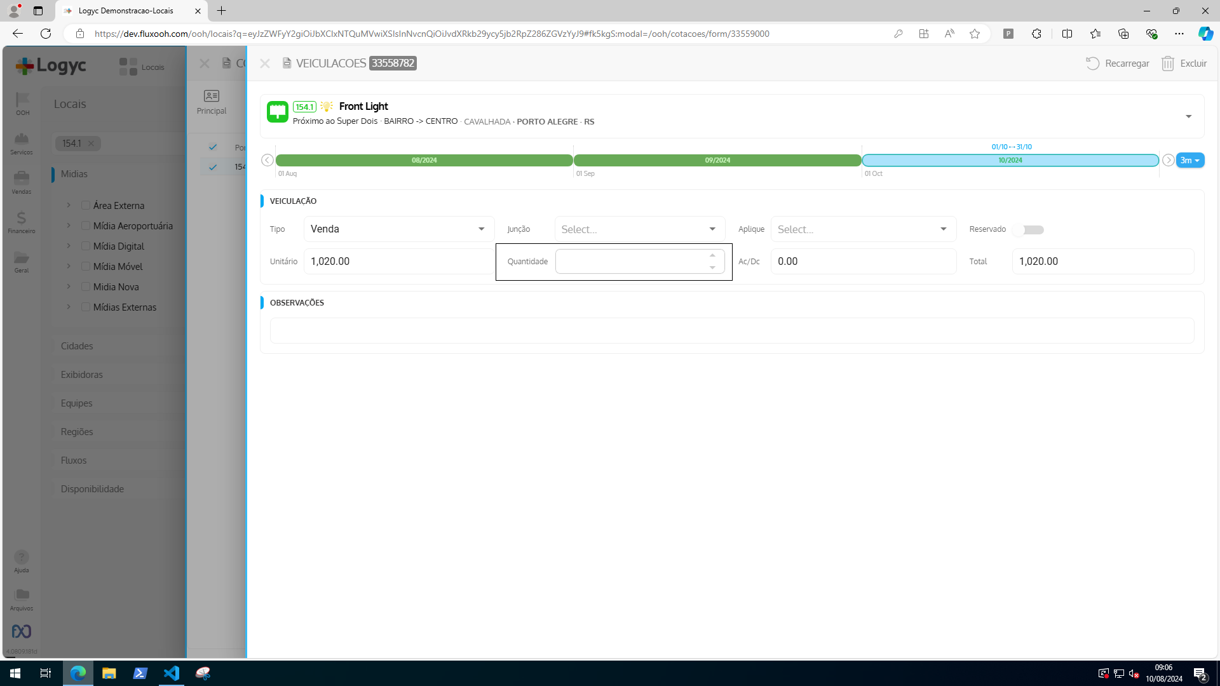Click the Recarregar reload icon
The height and width of the screenshot is (686, 1220).
click(1092, 64)
